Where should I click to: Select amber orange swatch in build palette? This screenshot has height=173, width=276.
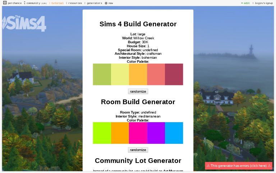(138, 74)
